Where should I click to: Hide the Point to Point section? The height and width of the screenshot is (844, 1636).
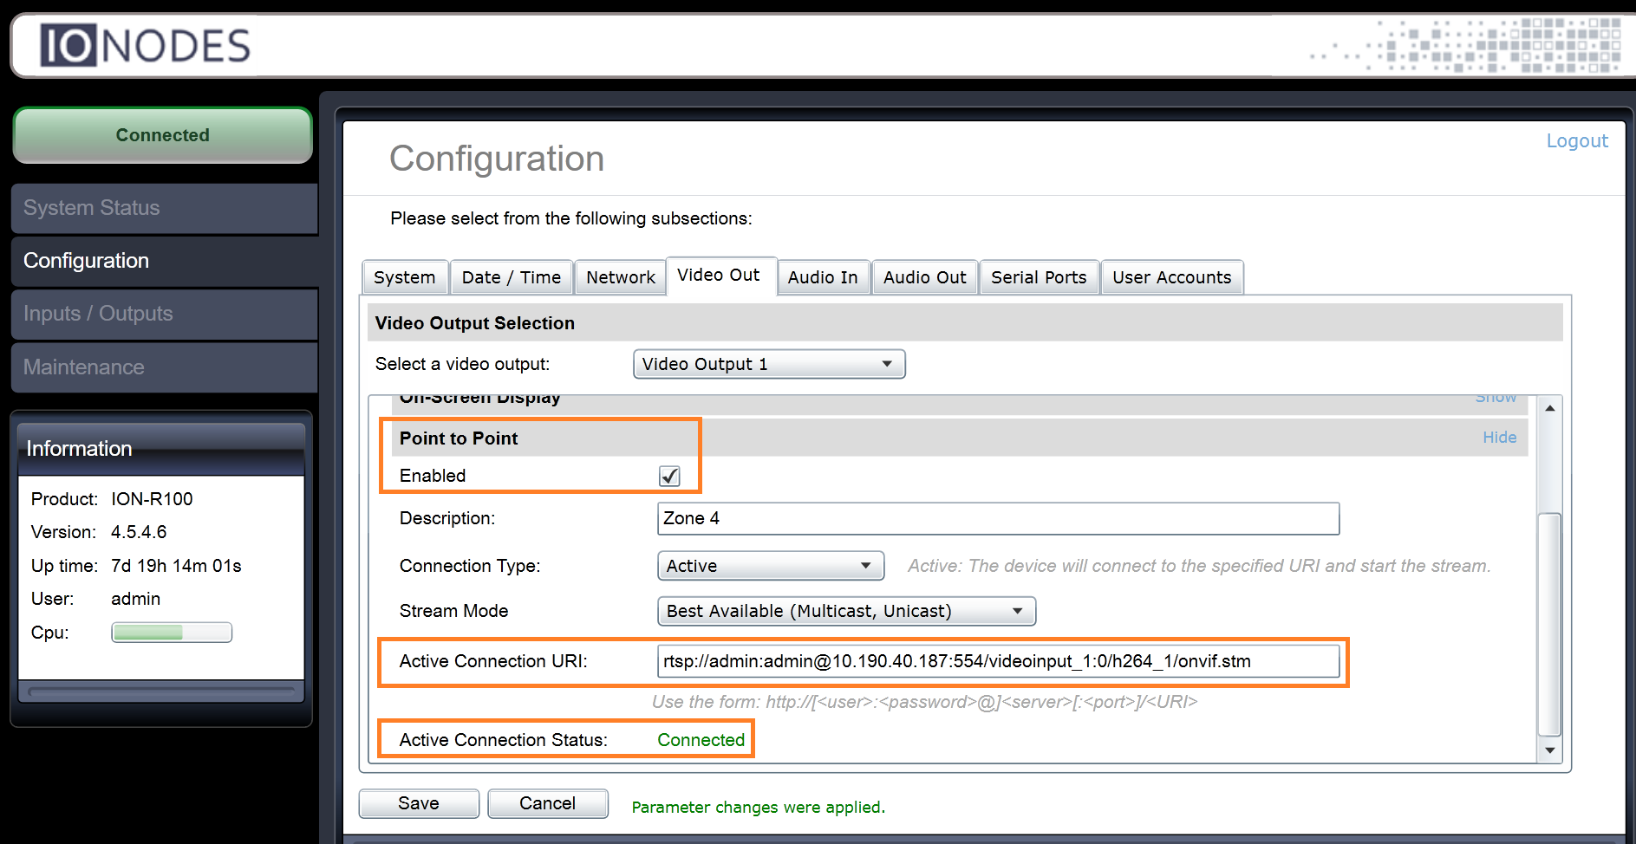[x=1499, y=438]
